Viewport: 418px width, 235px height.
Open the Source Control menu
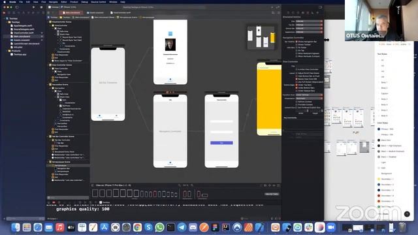pos(99,2)
